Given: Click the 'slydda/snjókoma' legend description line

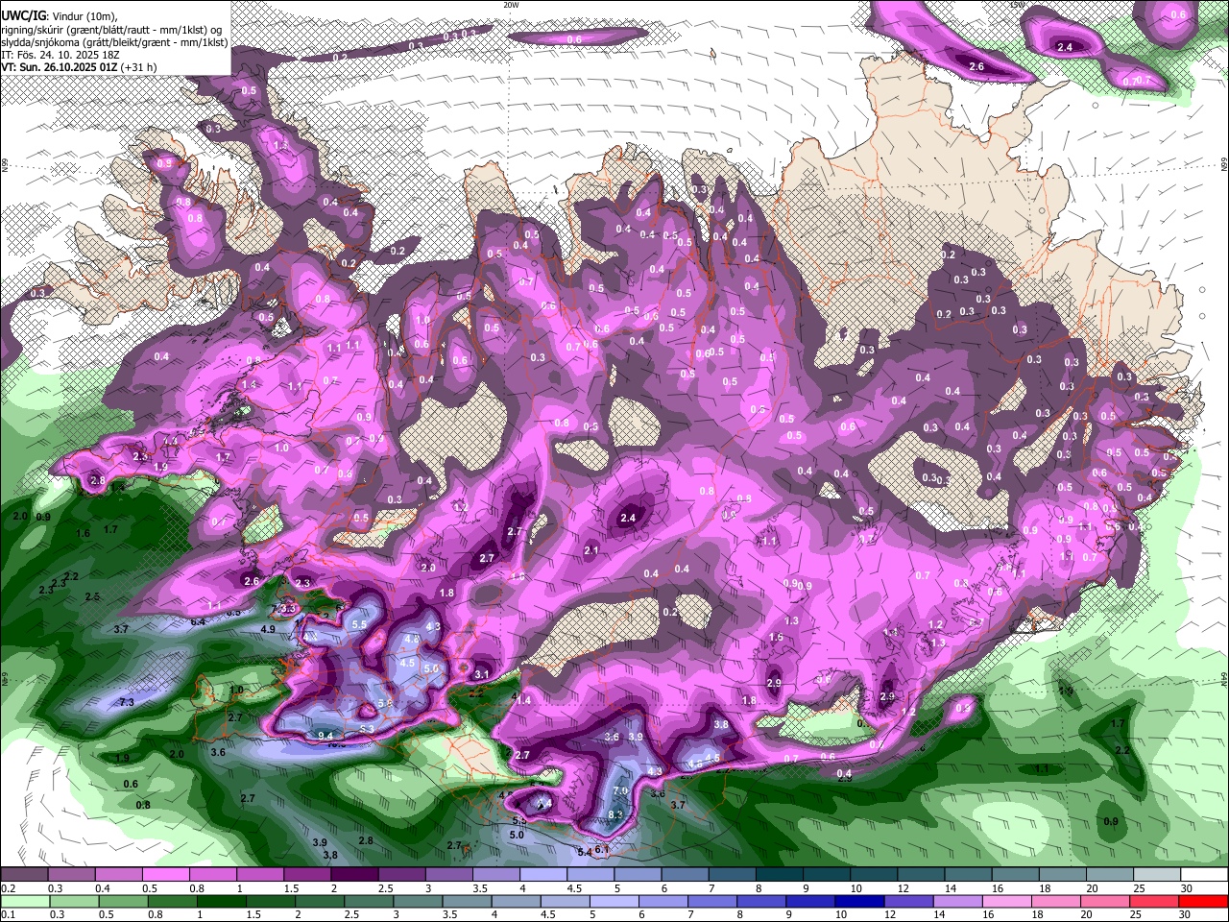Looking at the screenshot, I should tap(114, 41).
